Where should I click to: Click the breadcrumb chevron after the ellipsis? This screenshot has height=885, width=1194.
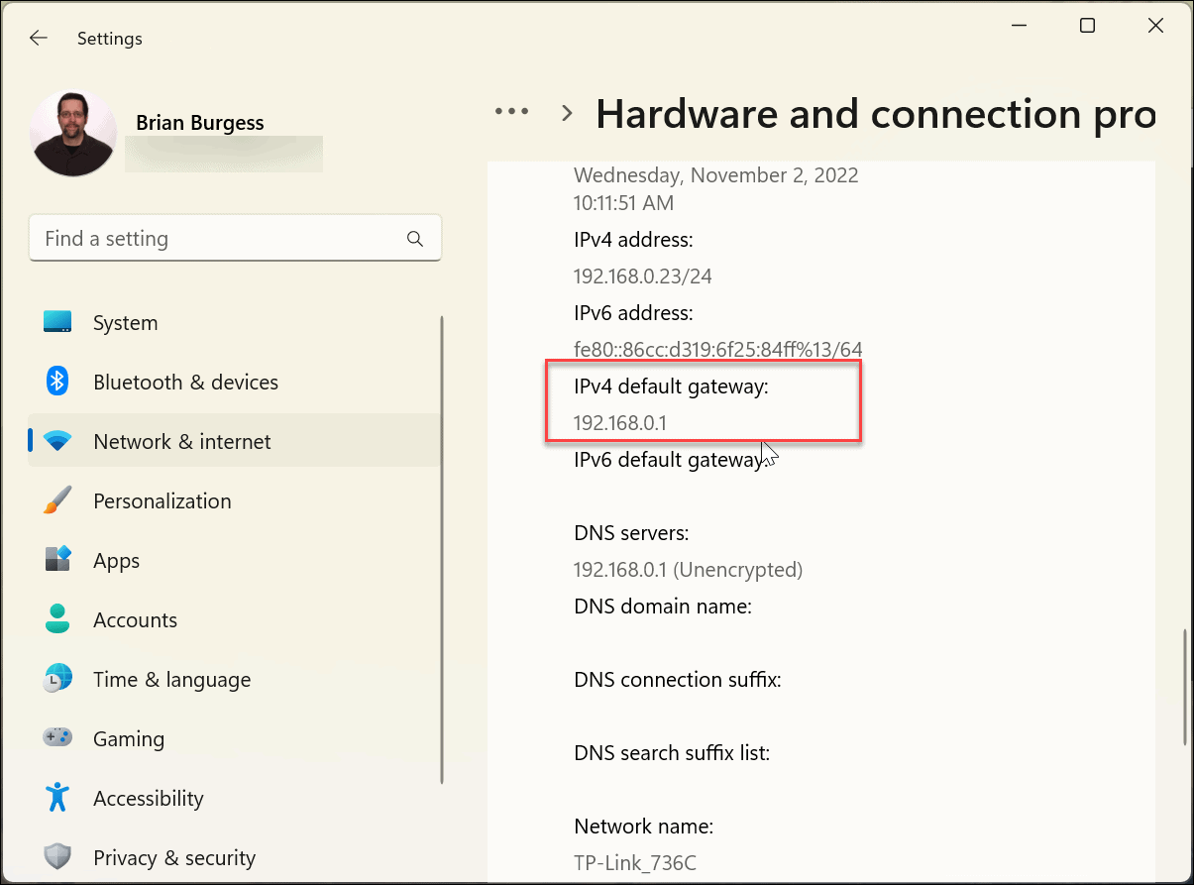[566, 112]
